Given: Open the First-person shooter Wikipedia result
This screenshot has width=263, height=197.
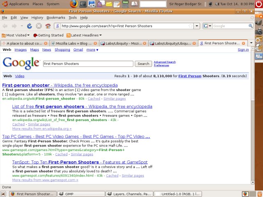Looking at the screenshot, I should tap(60, 85).
